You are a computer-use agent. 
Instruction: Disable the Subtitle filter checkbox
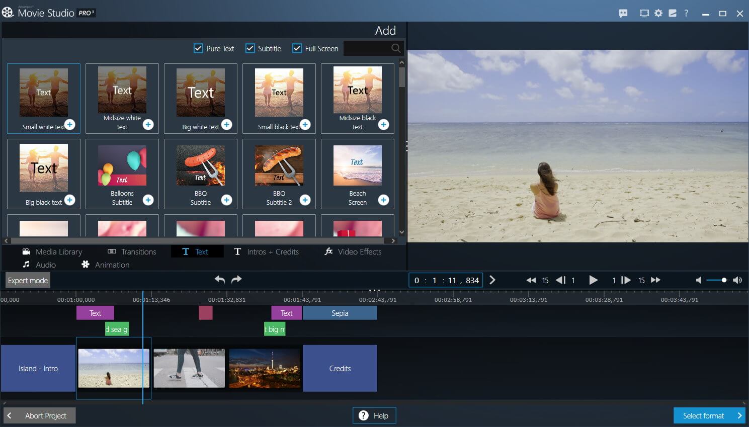(250, 48)
